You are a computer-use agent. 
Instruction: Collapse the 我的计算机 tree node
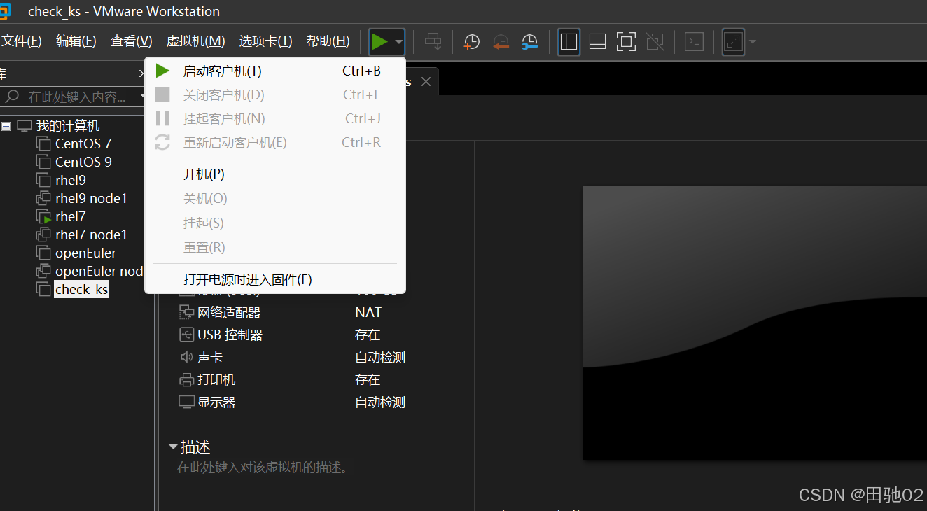(x=6, y=126)
